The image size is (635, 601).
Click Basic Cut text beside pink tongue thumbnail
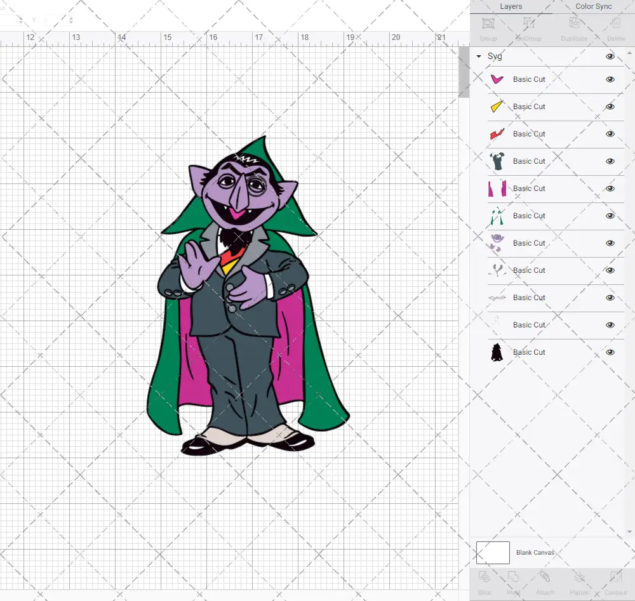coord(529,79)
